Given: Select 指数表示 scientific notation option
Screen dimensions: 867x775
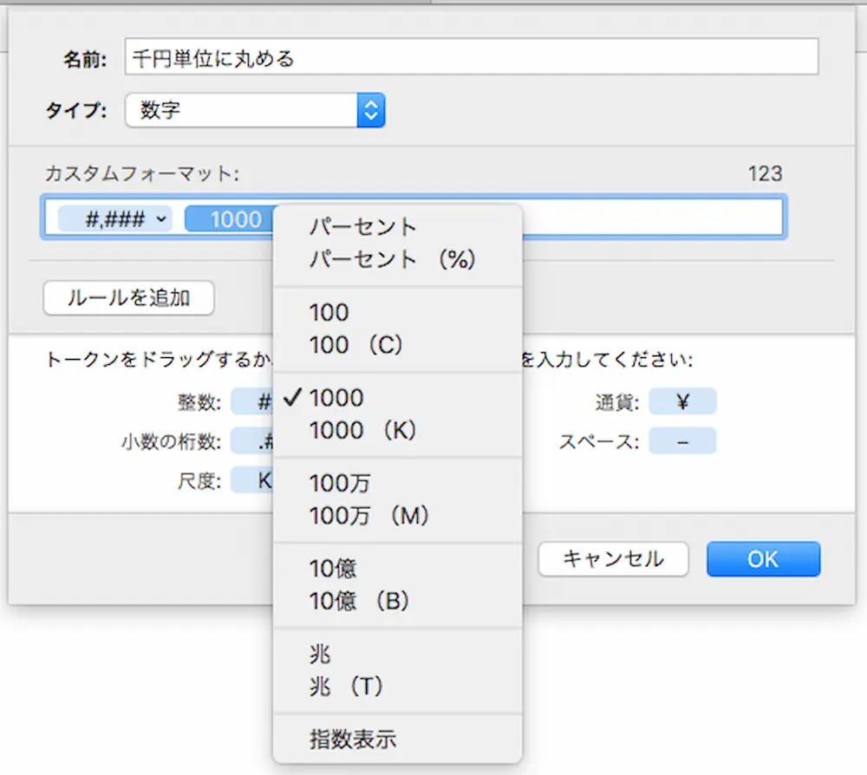Looking at the screenshot, I should 353,739.
